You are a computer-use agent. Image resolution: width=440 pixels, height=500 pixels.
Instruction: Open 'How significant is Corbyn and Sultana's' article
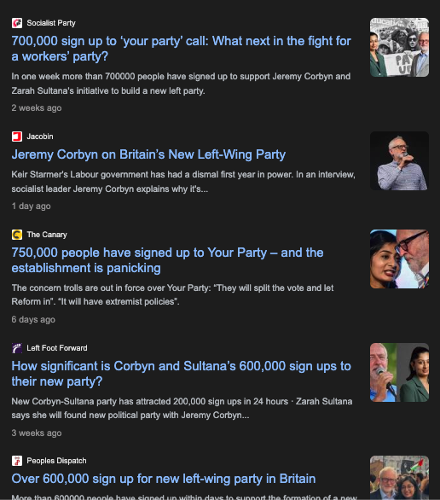click(x=182, y=374)
